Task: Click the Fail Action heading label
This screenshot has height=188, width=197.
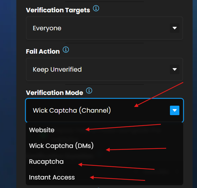Action: [x=43, y=51]
